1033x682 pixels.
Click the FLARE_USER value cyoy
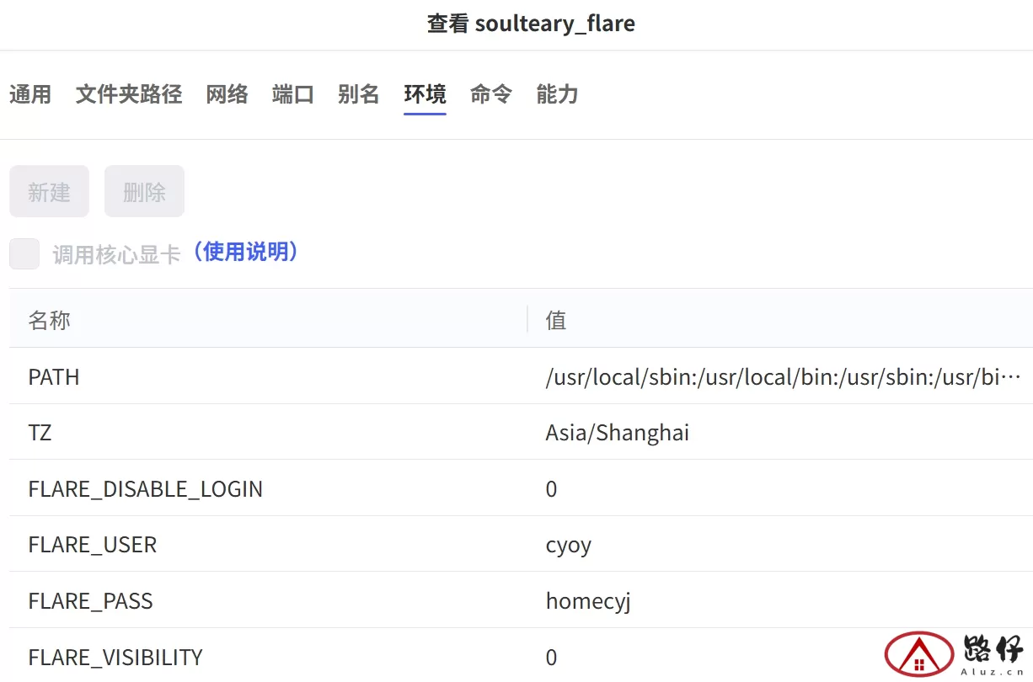[x=569, y=545]
